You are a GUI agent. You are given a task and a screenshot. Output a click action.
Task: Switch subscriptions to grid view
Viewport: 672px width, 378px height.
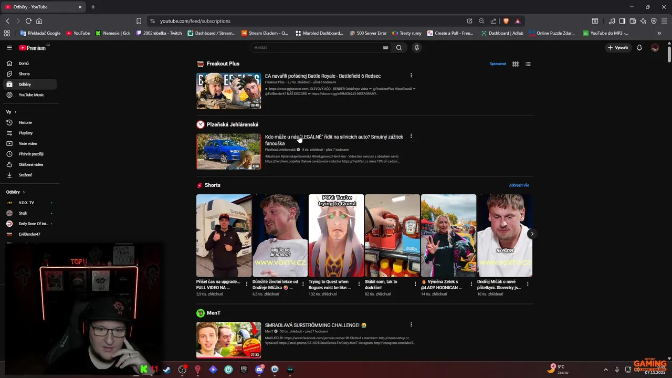click(x=516, y=64)
